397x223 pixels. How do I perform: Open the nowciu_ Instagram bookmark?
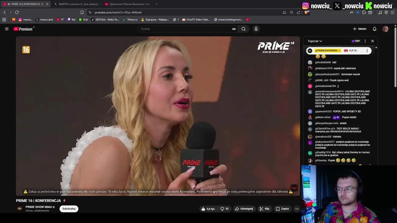(25, 20)
